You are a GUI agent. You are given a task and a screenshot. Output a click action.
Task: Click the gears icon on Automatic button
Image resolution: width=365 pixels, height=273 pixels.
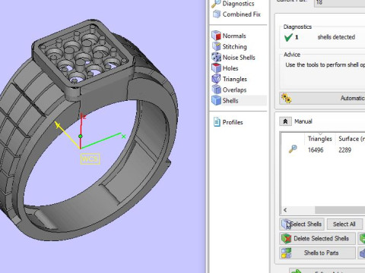(x=287, y=98)
